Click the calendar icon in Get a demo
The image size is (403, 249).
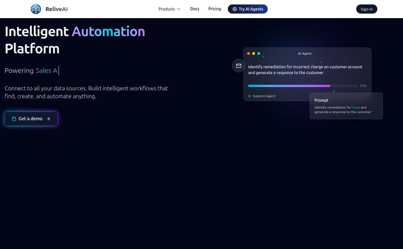[x=14, y=118]
